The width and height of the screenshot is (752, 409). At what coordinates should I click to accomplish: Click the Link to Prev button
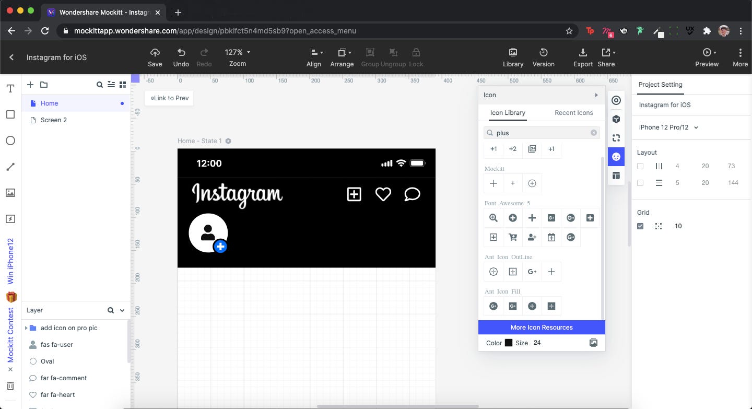click(x=169, y=98)
